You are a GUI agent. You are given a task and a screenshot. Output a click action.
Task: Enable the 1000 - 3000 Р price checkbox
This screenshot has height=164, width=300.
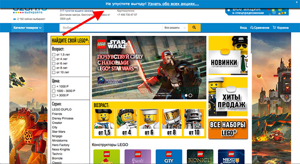coord(54,91)
